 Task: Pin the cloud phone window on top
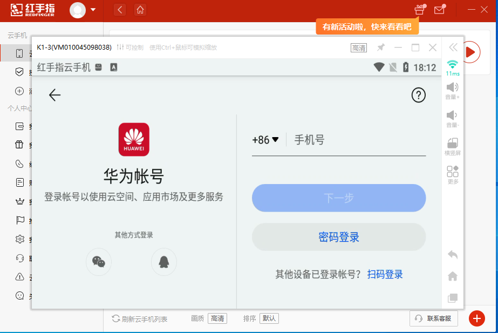point(381,47)
